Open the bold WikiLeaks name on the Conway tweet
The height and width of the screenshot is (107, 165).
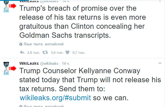tap(29, 63)
